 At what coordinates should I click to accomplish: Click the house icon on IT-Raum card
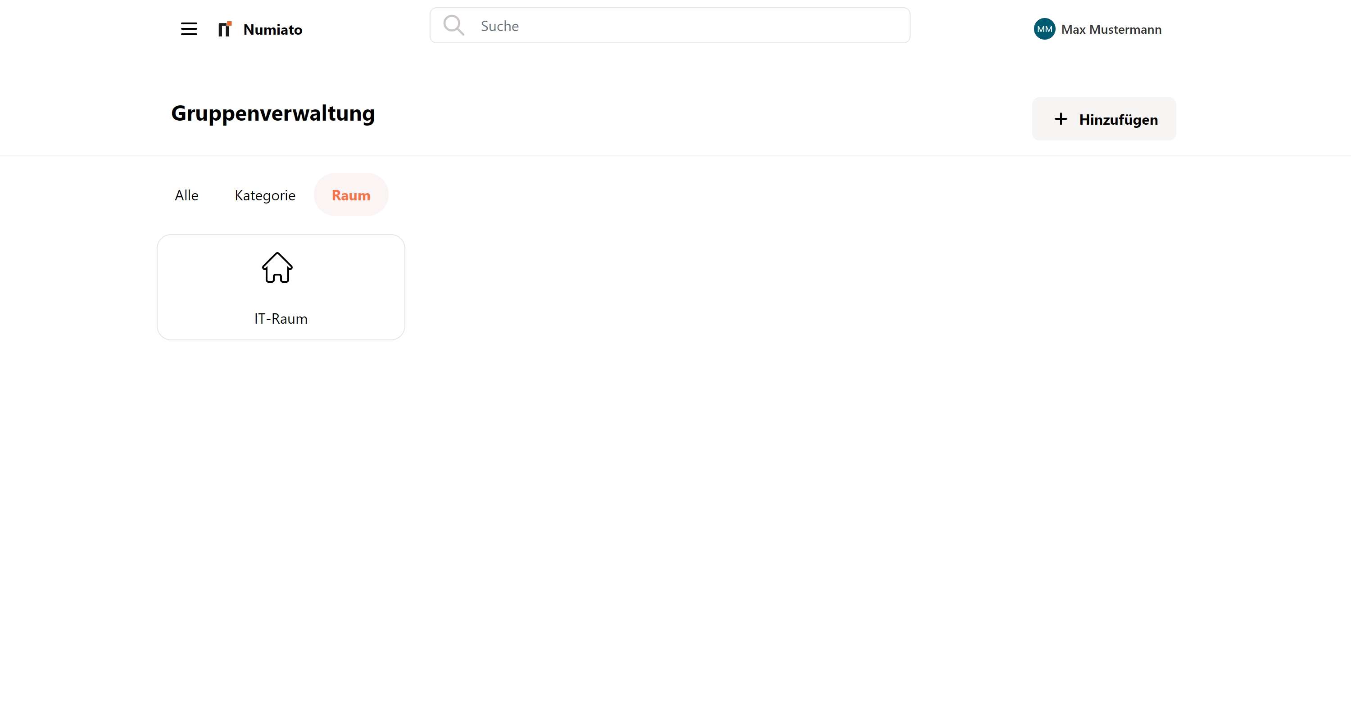tap(277, 267)
